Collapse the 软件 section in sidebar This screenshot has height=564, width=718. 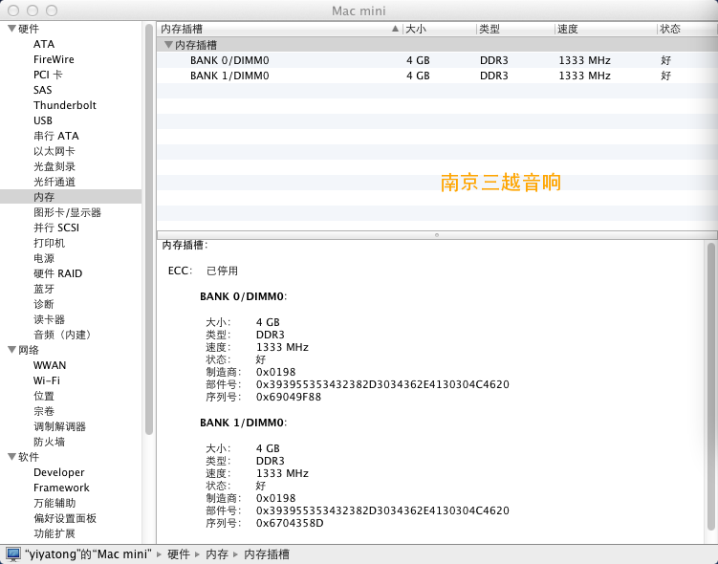point(11,457)
